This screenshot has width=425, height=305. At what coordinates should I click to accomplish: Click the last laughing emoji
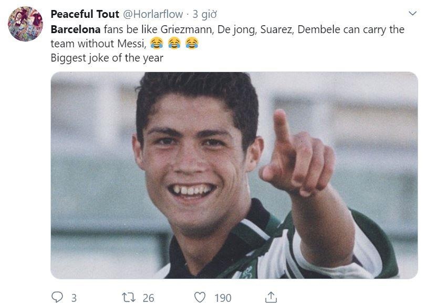coord(192,44)
